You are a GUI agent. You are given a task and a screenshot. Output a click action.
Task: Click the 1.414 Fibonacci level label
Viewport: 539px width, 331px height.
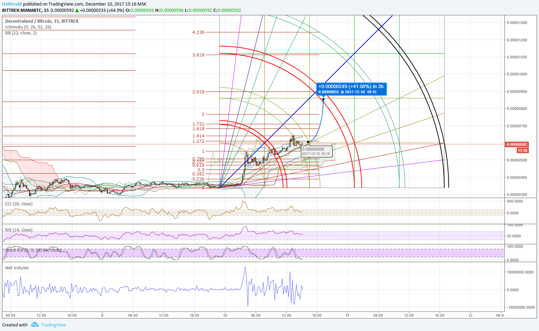point(198,136)
